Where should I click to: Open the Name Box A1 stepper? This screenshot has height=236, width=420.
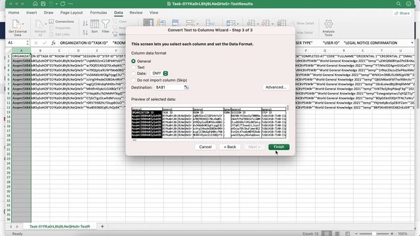(x=28, y=43)
